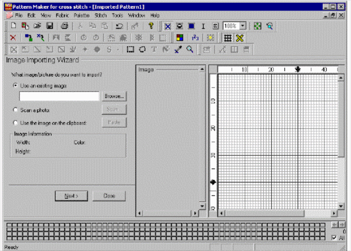Click pattern grid scroll up arrow
The height and width of the screenshot is (251, 351).
click(341, 78)
